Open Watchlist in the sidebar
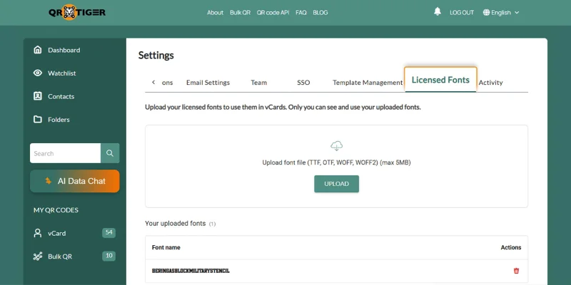Viewport: 571px width, 285px height. (x=62, y=73)
